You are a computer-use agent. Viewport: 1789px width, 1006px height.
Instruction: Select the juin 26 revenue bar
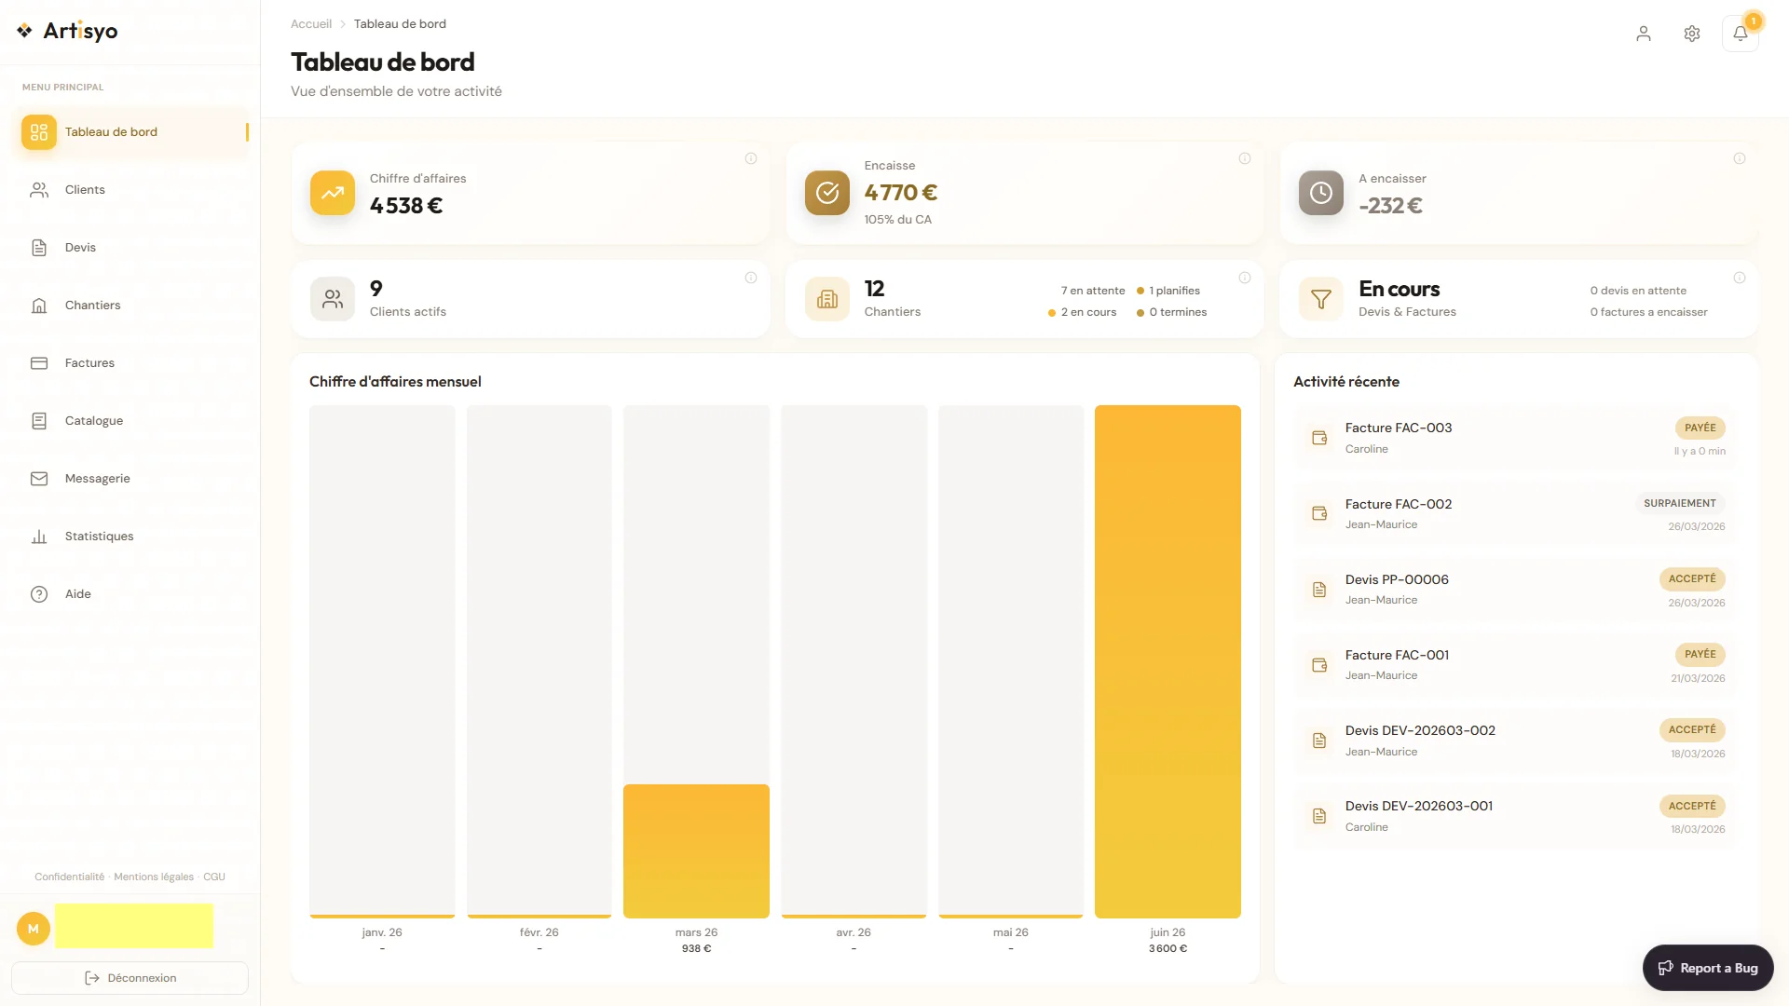(x=1168, y=661)
